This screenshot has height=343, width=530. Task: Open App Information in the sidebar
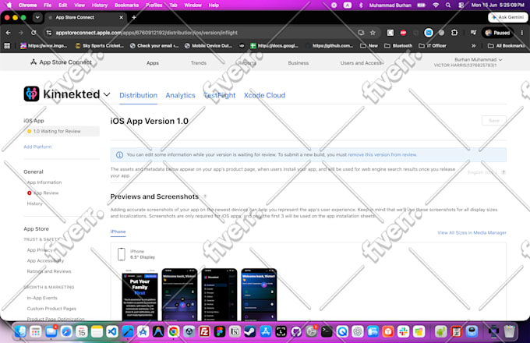click(x=44, y=182)
